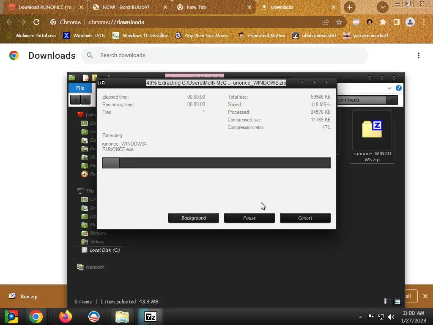Screen dimensions: 433x325
Task: Open the Chrome three-dot menu
Action: [x=424, y=22]
